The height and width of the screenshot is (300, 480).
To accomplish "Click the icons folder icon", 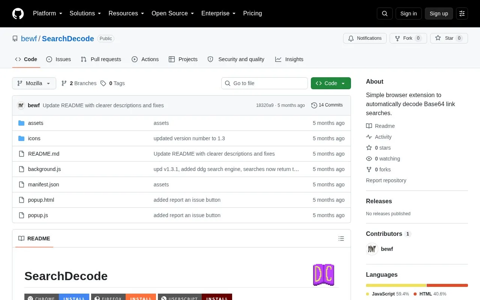I will tap(21, 138).
